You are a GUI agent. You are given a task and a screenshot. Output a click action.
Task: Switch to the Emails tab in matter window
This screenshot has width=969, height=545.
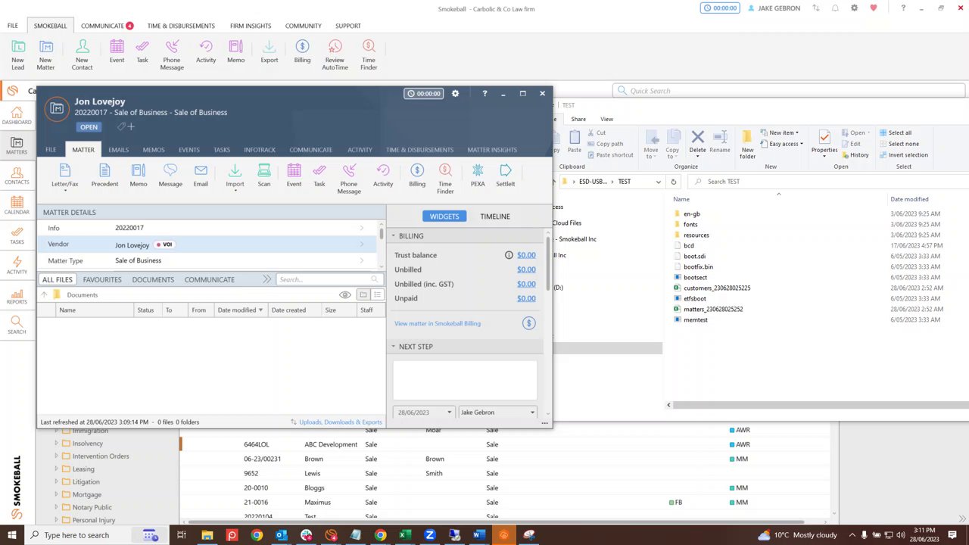pos(118,150)
